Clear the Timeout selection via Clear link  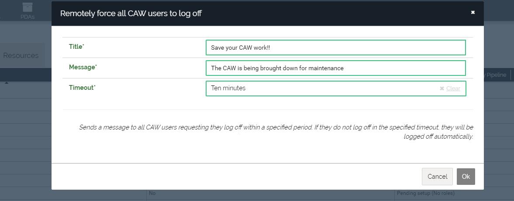tap(453, 89)
